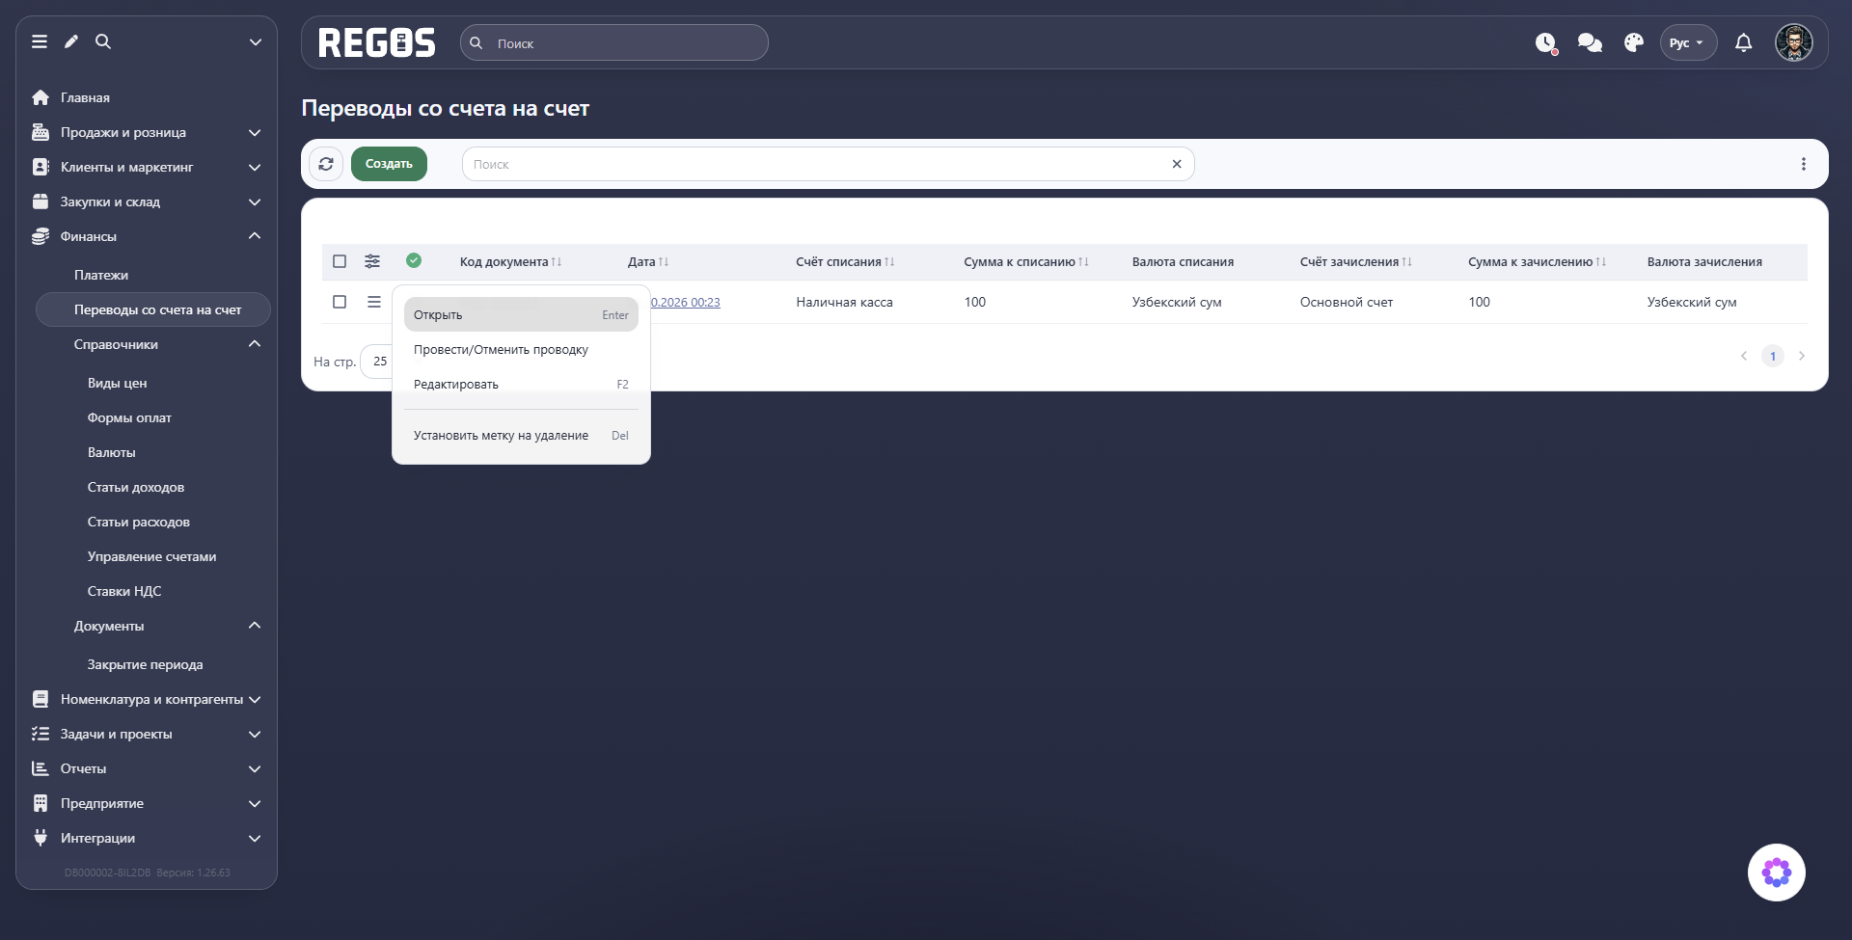Choose Редактировать in context menu
The image size is (1852, 940).
(521, 385)
